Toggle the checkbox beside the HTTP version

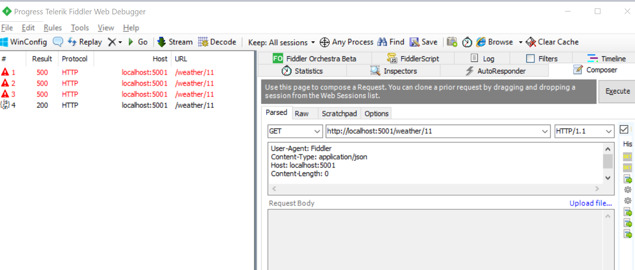[x=624, y=130]
